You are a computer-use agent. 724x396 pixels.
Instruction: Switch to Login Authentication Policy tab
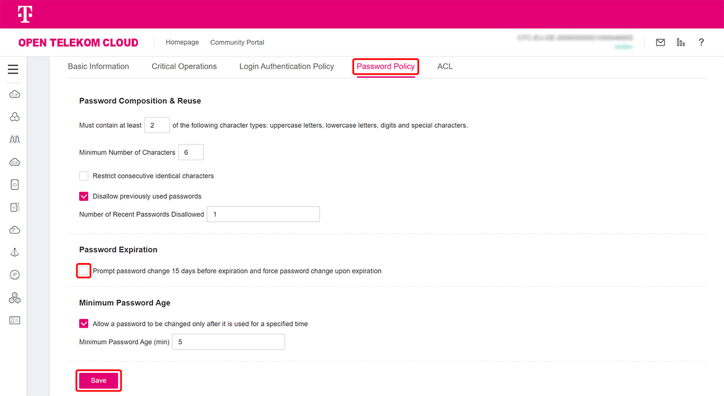pyautogui.click(x=286, y=66)
